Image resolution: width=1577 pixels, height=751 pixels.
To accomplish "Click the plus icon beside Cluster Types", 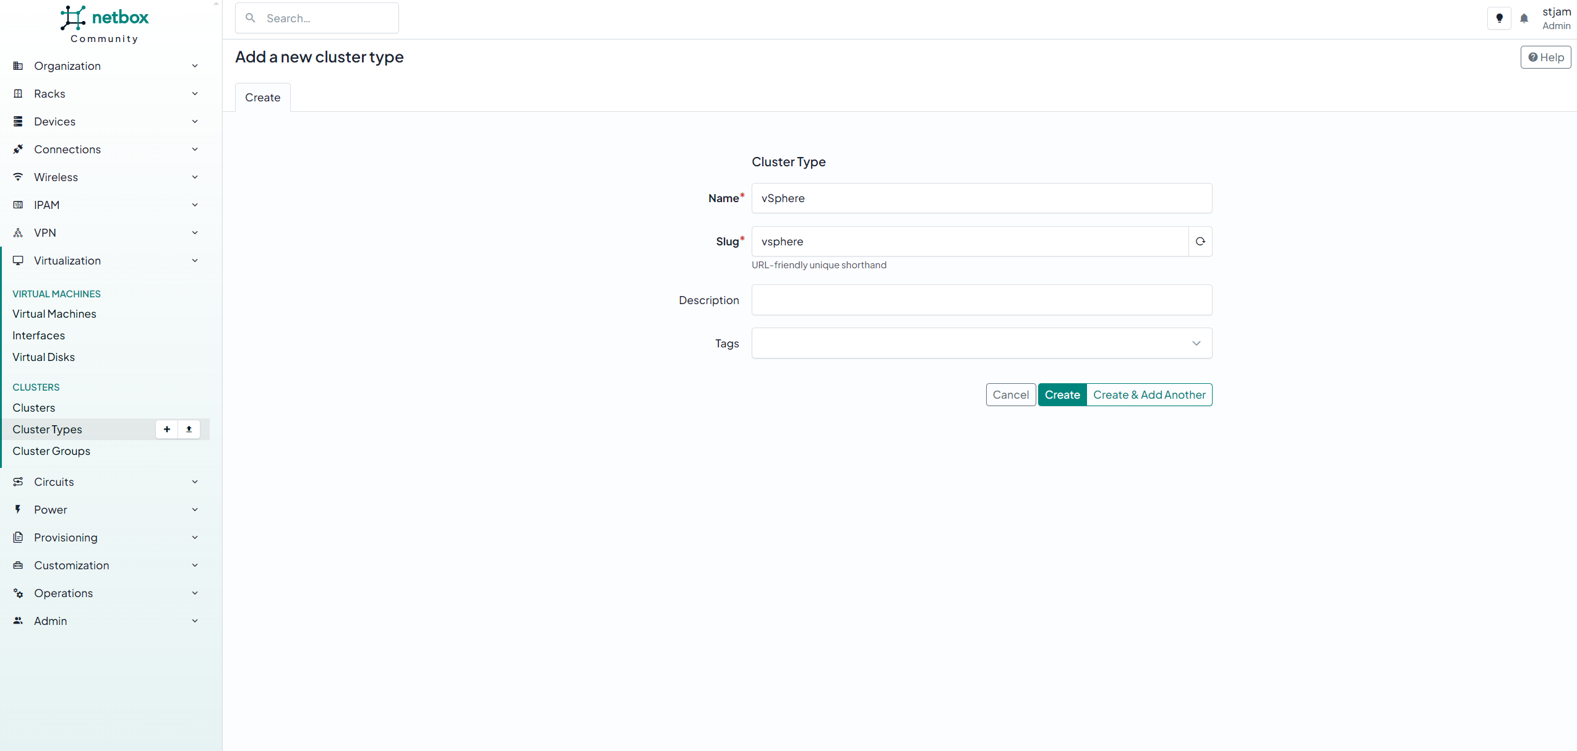I will click(x=166, y=429).
